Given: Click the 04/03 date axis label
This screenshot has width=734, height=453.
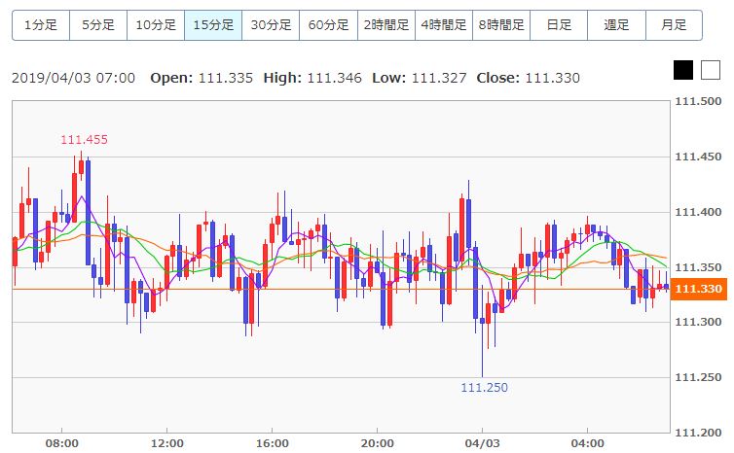Looking at the screenshot, I should click(482, 443).
